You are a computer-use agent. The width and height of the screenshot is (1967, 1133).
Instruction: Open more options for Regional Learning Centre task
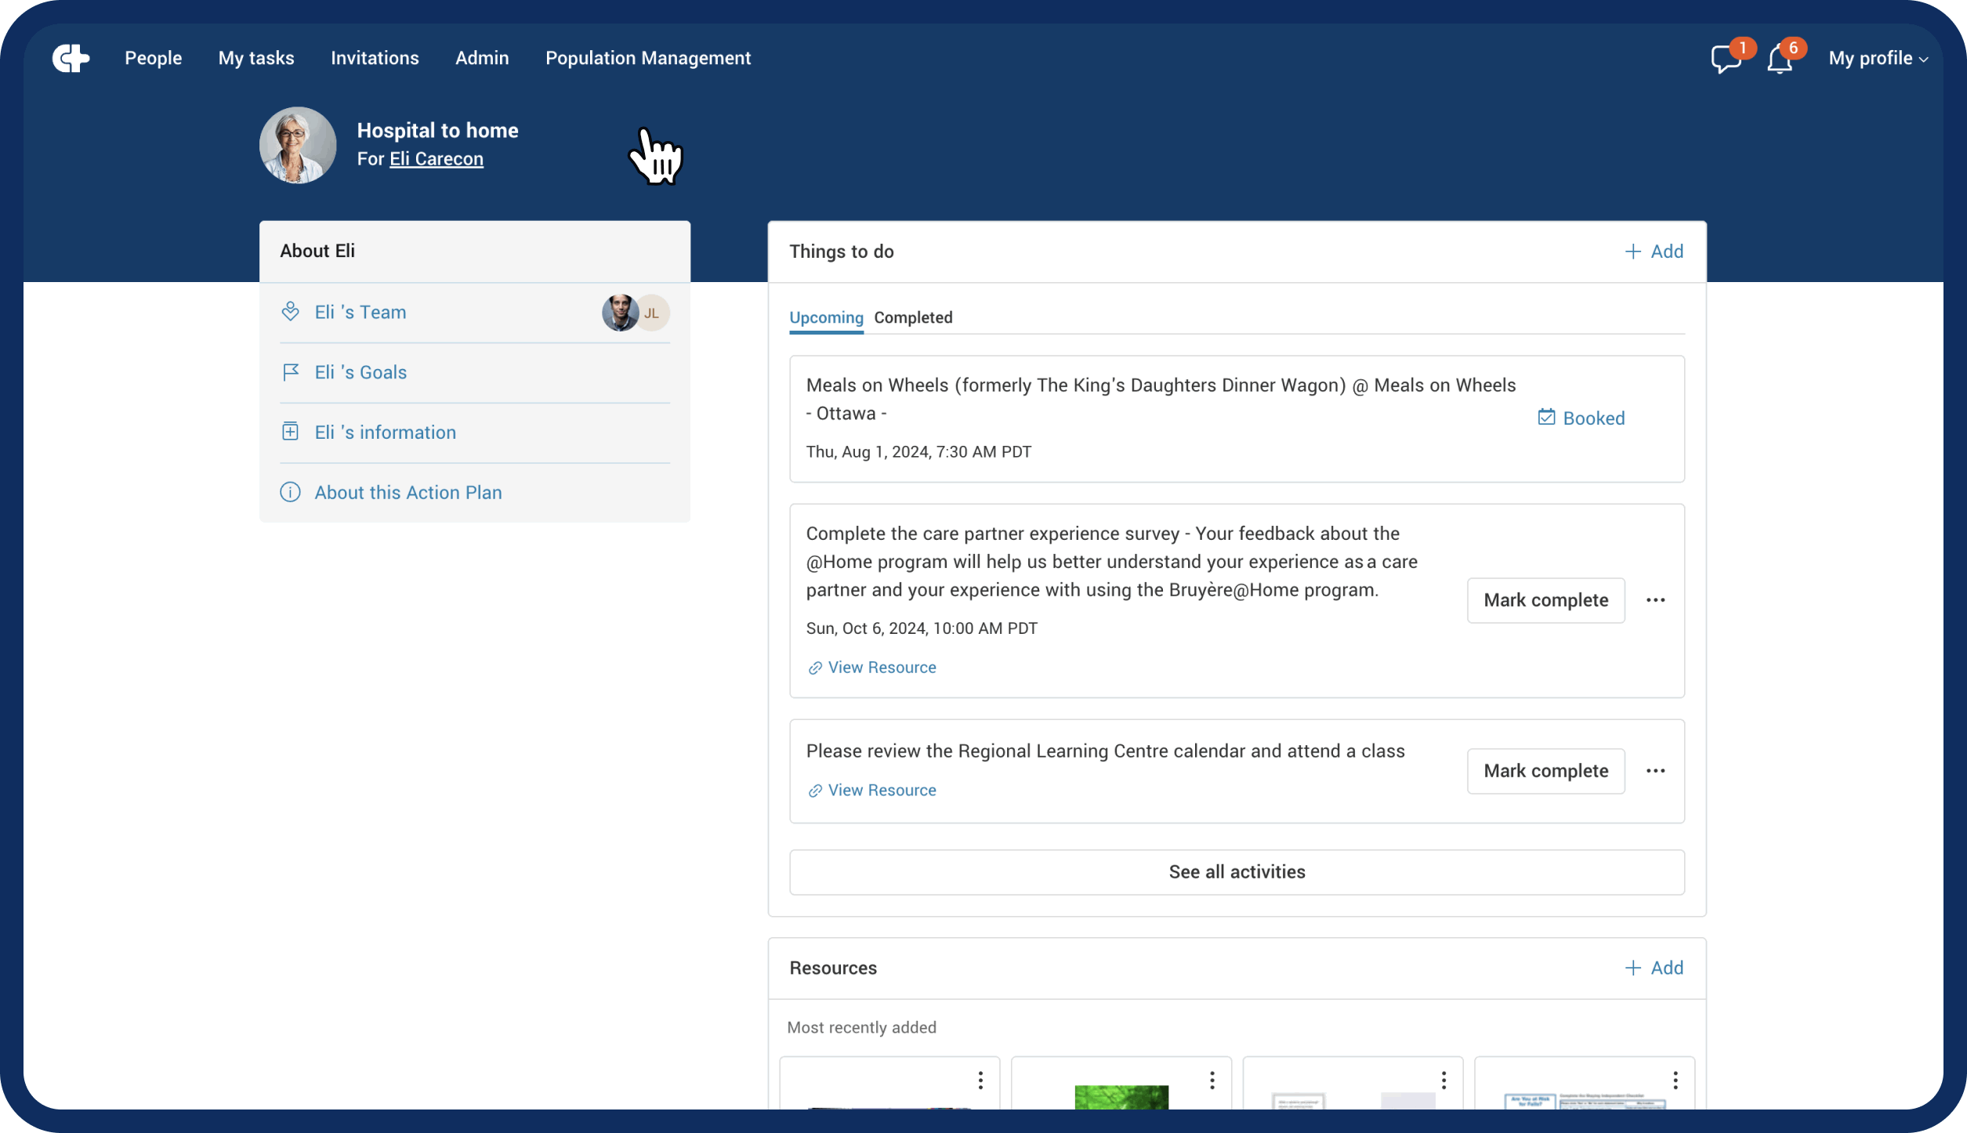pos(1655,771)
